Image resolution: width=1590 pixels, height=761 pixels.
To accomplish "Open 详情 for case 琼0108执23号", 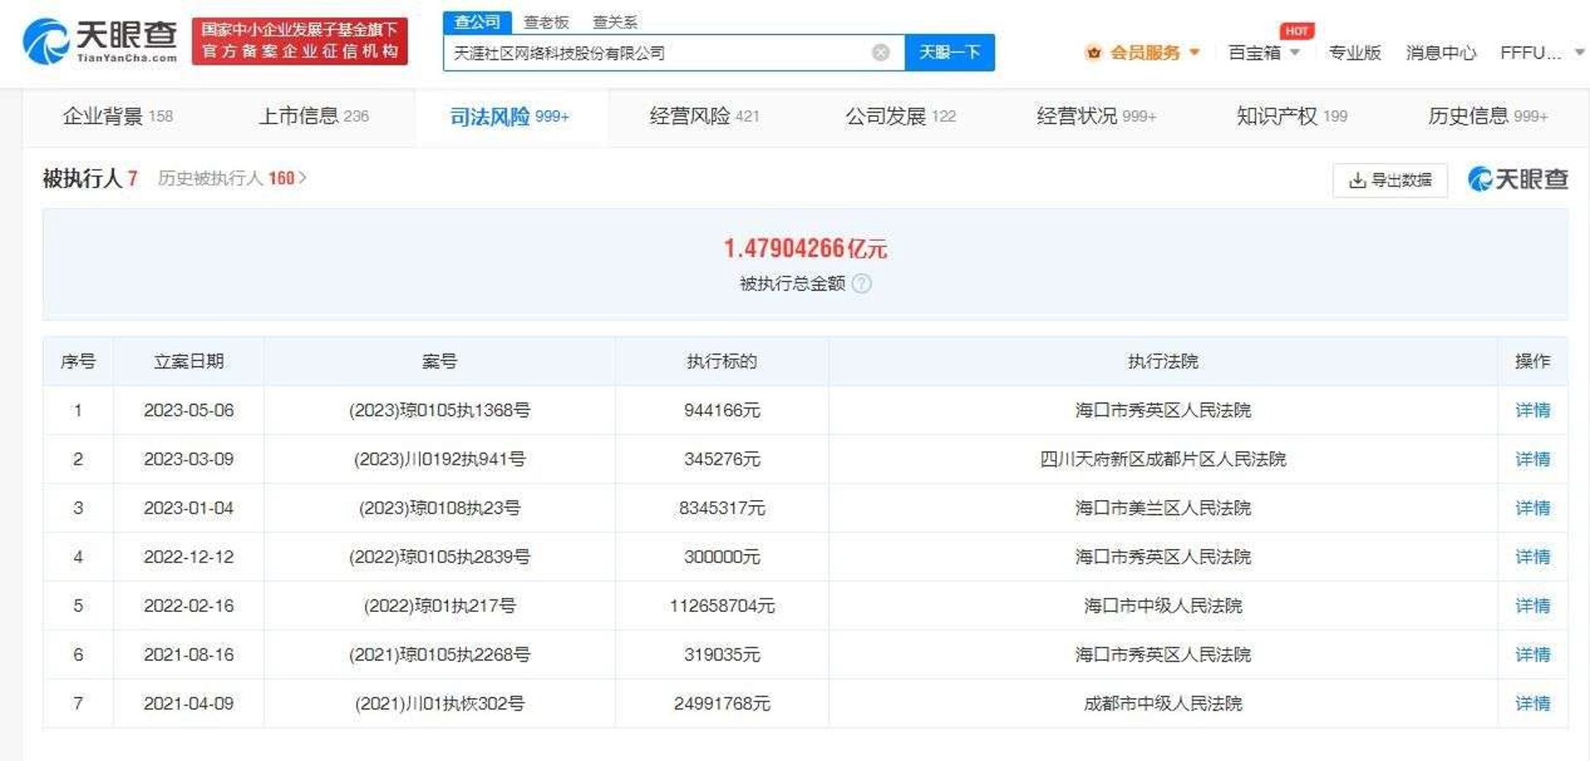I will pyautogui.click(x=1532, y=508).
